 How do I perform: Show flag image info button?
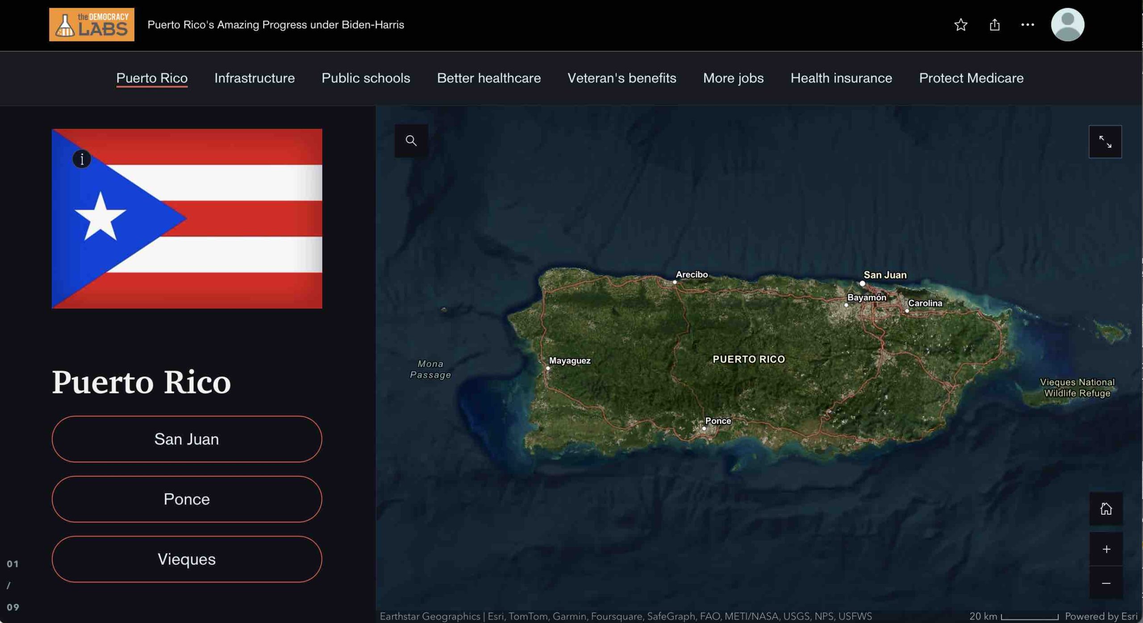click(x=82, y=159)
